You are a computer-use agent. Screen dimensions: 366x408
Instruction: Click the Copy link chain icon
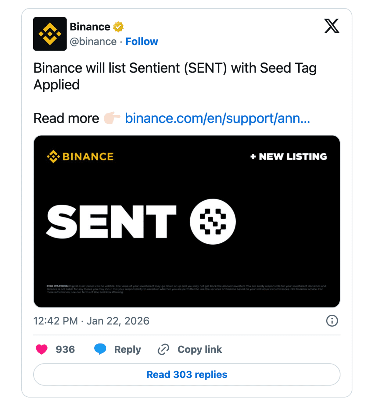click(163, 349)
